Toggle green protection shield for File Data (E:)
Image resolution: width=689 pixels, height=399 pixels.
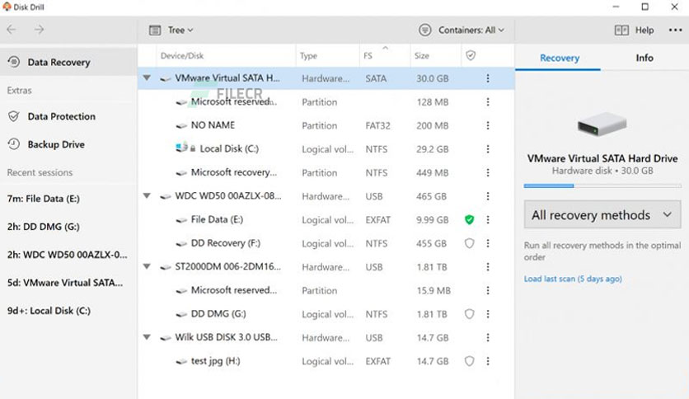[470, 220]
